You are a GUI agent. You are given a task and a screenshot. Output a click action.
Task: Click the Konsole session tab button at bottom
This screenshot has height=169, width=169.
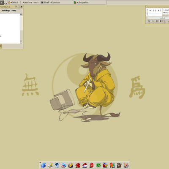pos(1,46)
